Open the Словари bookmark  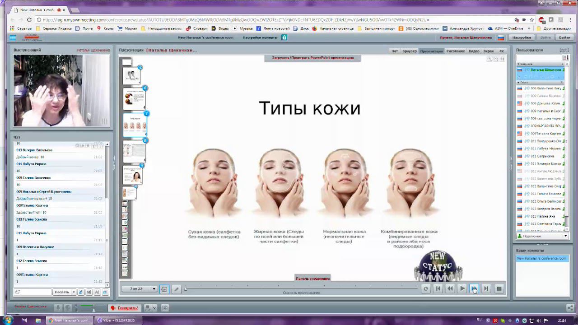click(197, 28)
